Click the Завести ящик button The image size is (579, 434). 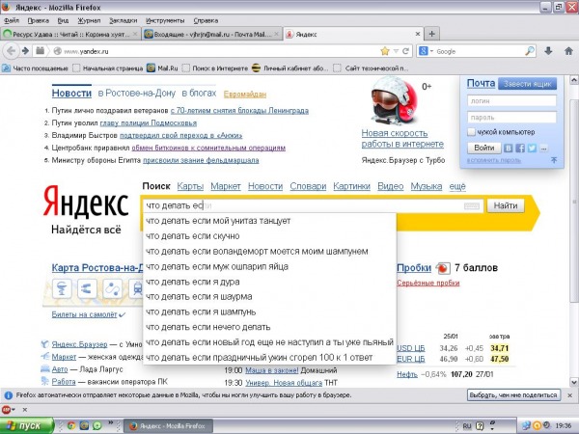(527, 84)
